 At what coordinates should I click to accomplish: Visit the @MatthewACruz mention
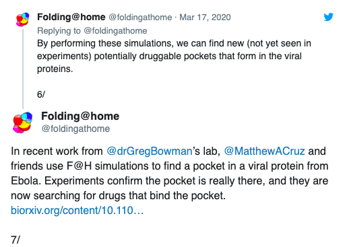click(x=264, y=151)
